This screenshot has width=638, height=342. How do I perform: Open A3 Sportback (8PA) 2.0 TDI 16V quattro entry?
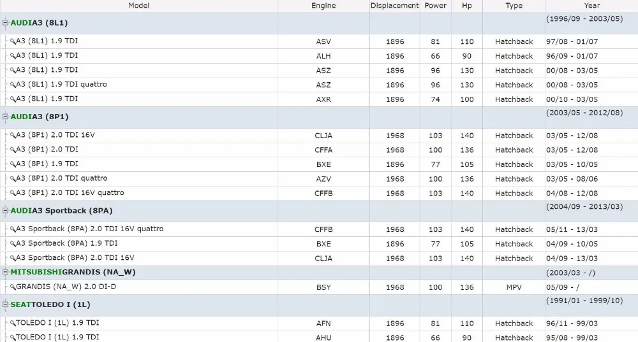(x=89, y=229)
